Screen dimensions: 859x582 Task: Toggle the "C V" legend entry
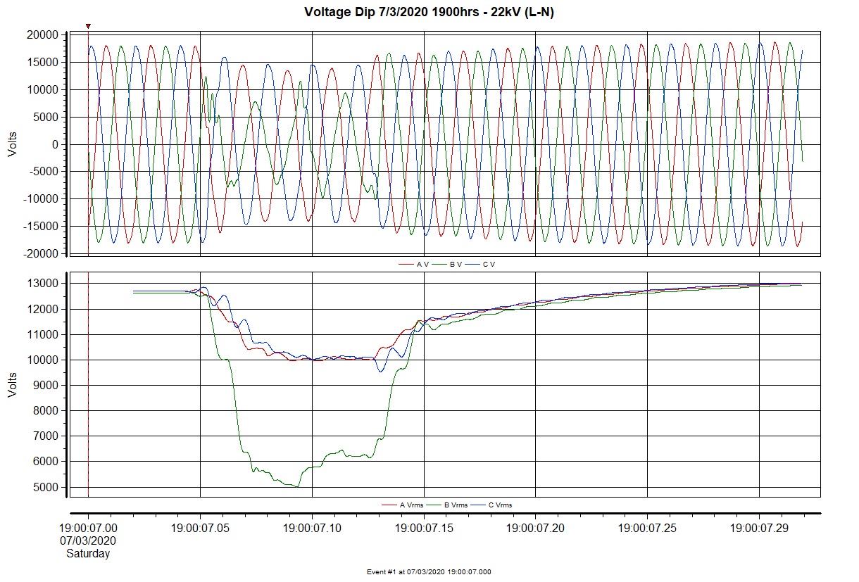click(487, 263)
